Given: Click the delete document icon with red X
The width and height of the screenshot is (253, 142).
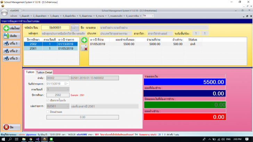Looking at the screenshot, I should click(84, 48).
